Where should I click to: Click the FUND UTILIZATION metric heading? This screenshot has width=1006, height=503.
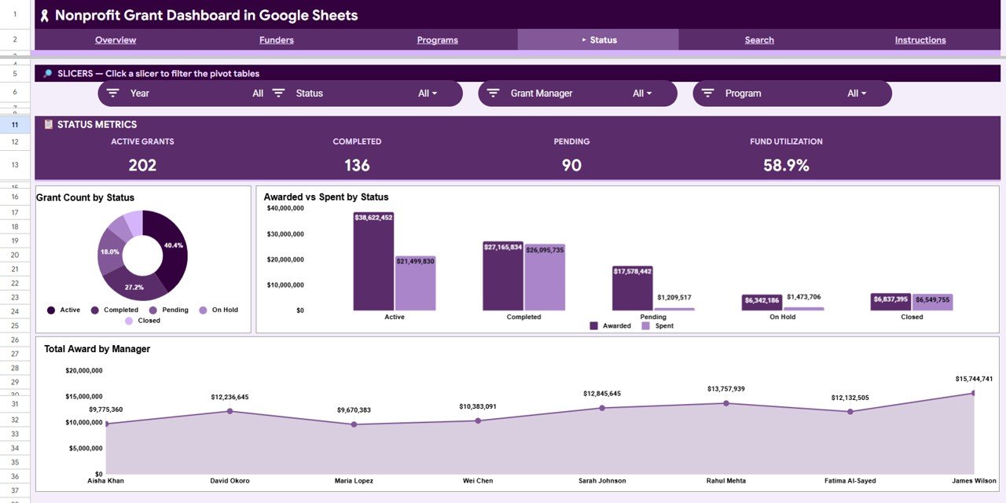[786, 141]
